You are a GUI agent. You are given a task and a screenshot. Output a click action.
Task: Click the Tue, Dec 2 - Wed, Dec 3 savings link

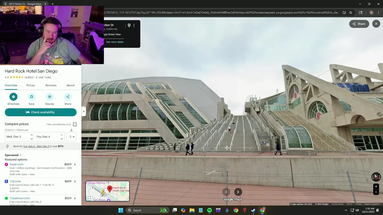(36, 146)
